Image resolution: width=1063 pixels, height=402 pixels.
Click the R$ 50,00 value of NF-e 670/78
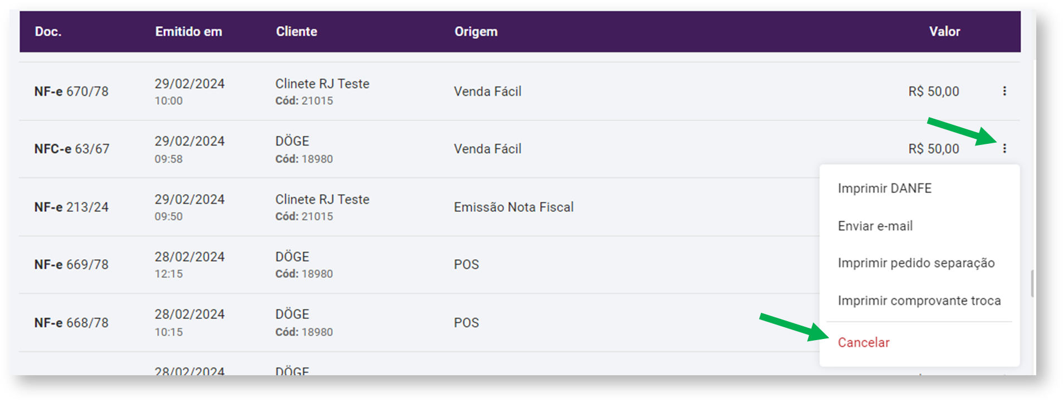pos(933,91)
